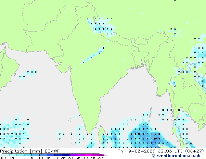The height and width of the screenshot is (159, 206).
Task: Open the weatheronline.co.uk copyright link
Action: tap(176, 156)
